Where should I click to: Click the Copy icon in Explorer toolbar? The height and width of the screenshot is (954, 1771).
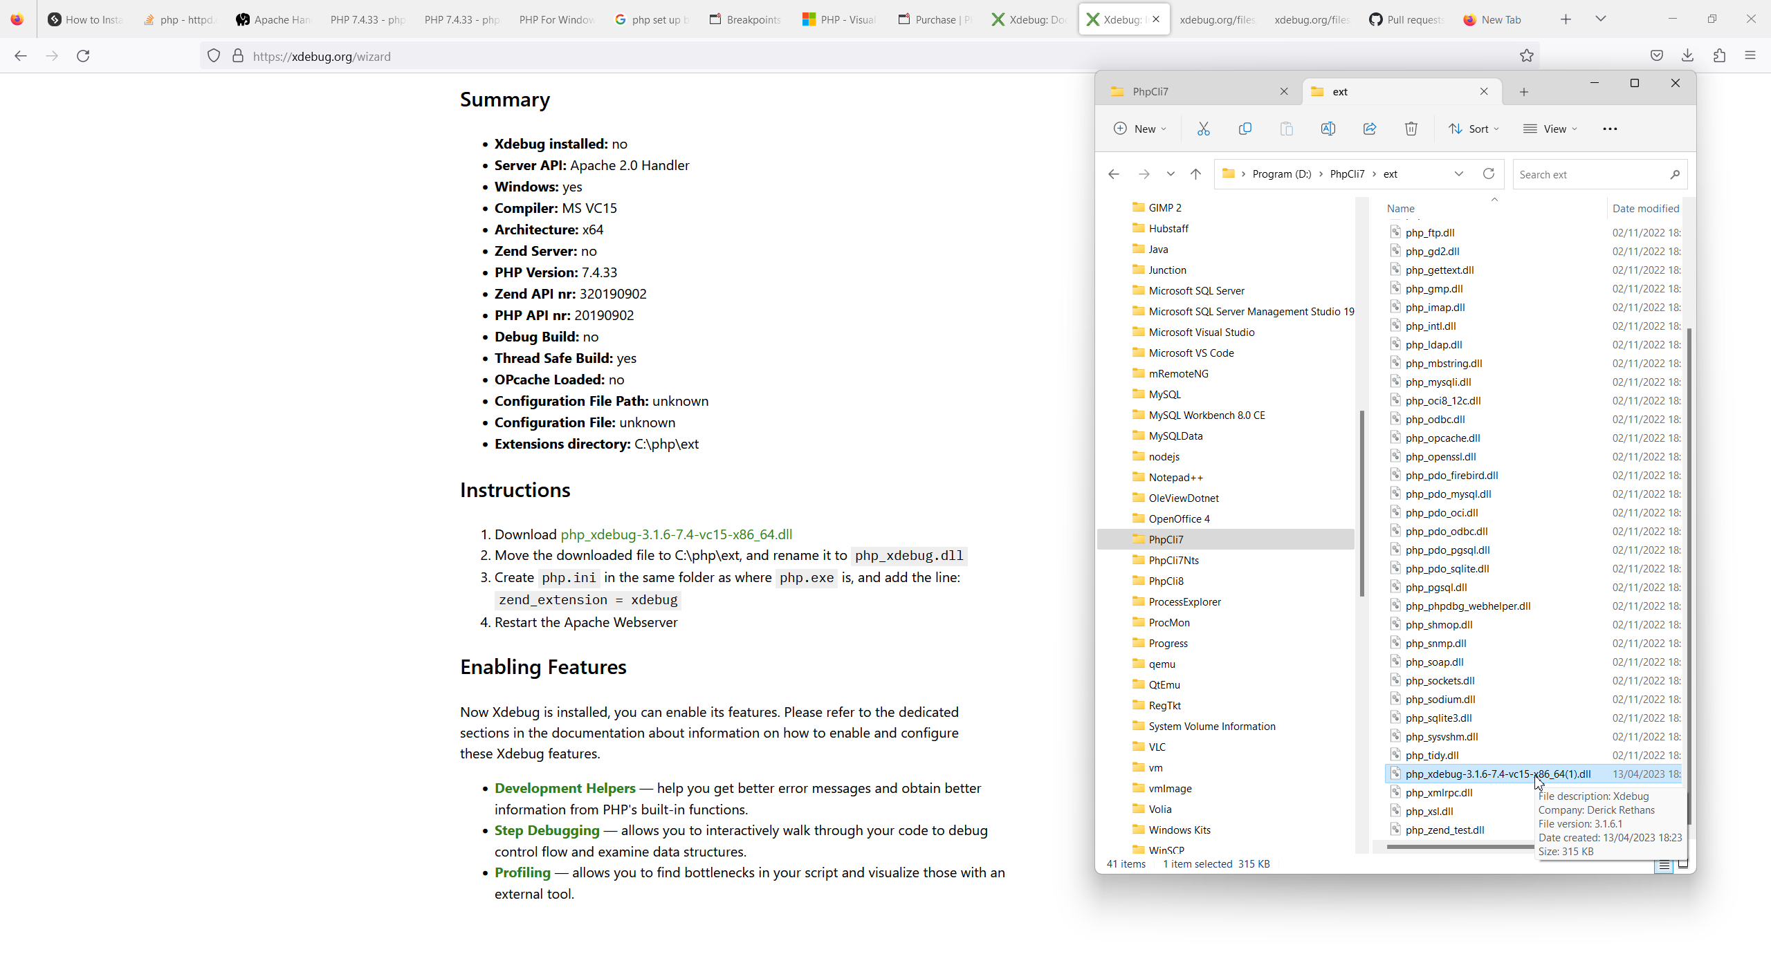pos(1245,129)
